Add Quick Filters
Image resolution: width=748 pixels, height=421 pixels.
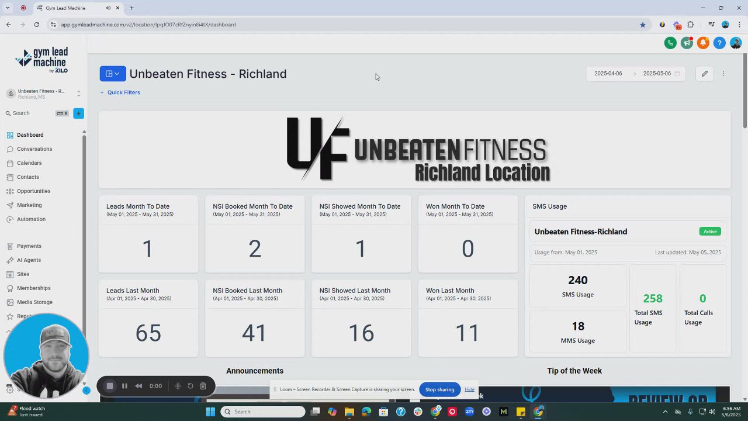click(120, 92)
